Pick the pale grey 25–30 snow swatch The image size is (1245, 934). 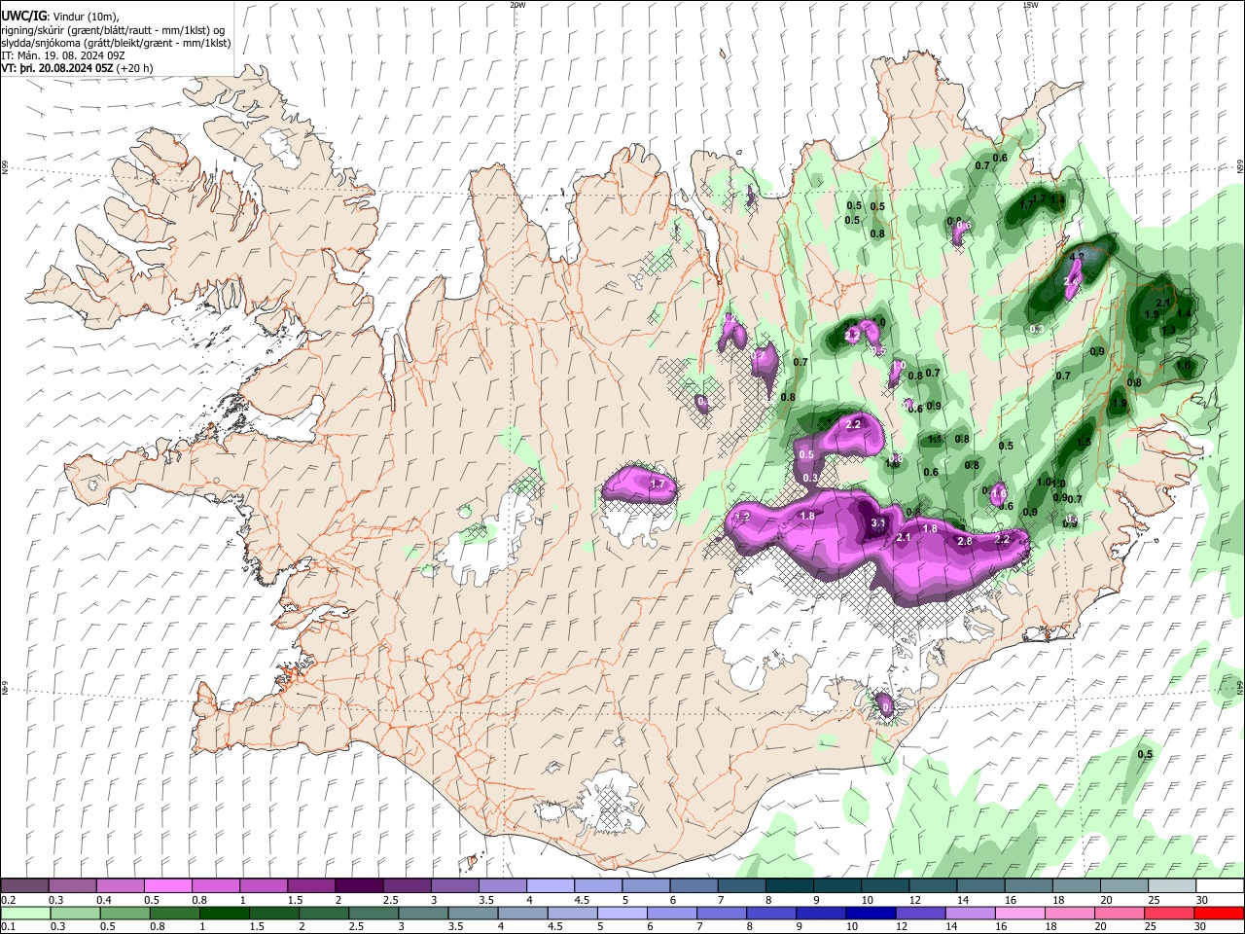coord(1171,886)
